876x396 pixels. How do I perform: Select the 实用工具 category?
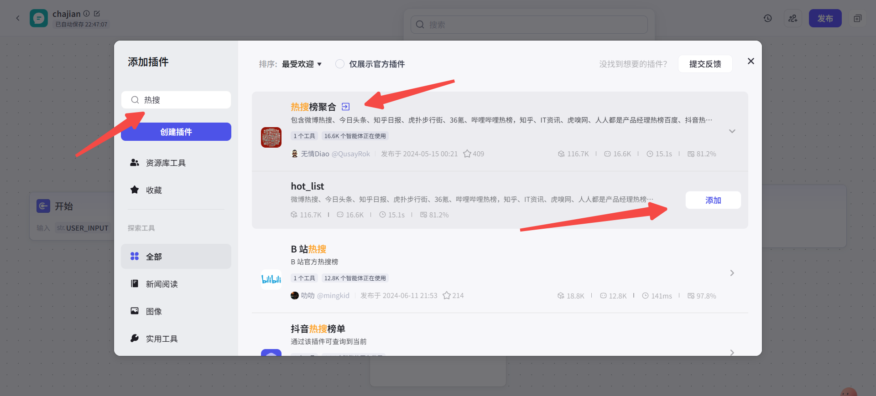pyautogui.click(x=176, y=339)
